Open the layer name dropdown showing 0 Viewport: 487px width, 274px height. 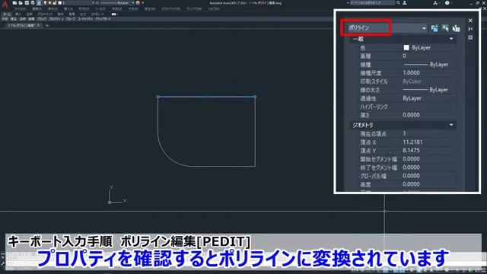point(78,3)
